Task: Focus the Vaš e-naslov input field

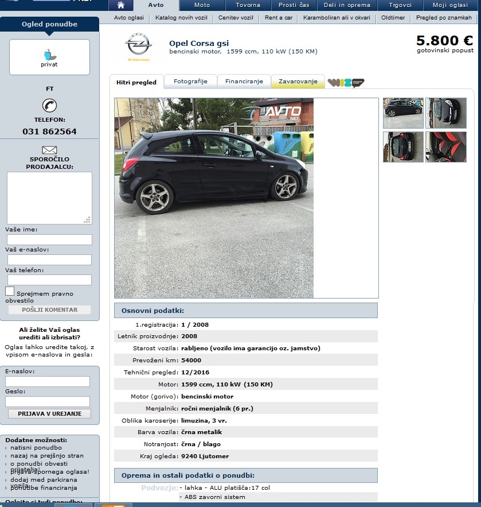Action: click(49, 260)
